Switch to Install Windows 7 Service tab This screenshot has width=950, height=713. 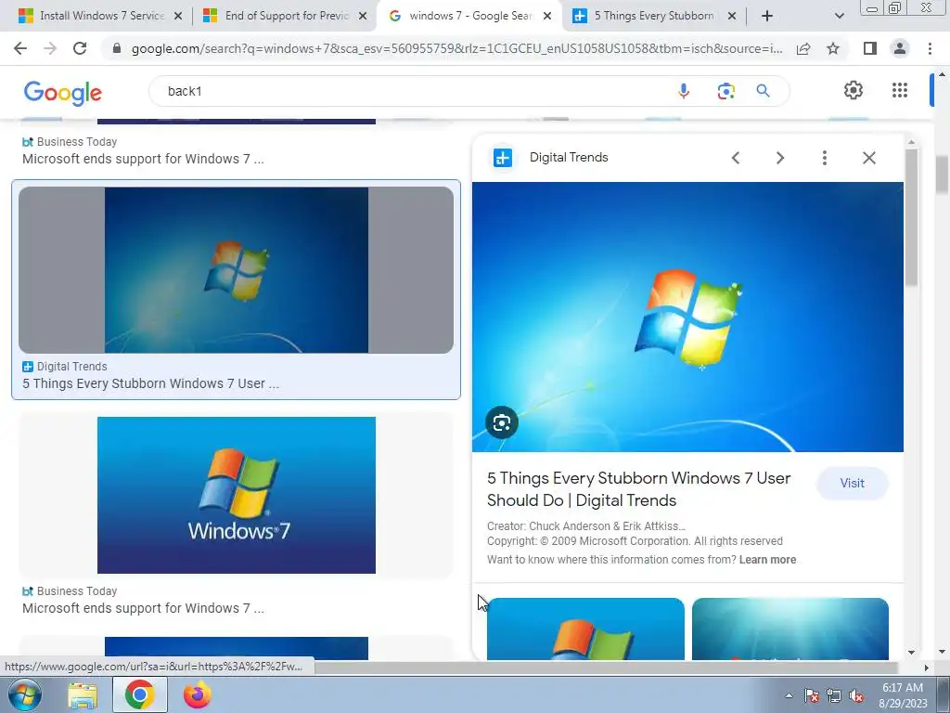102,16
